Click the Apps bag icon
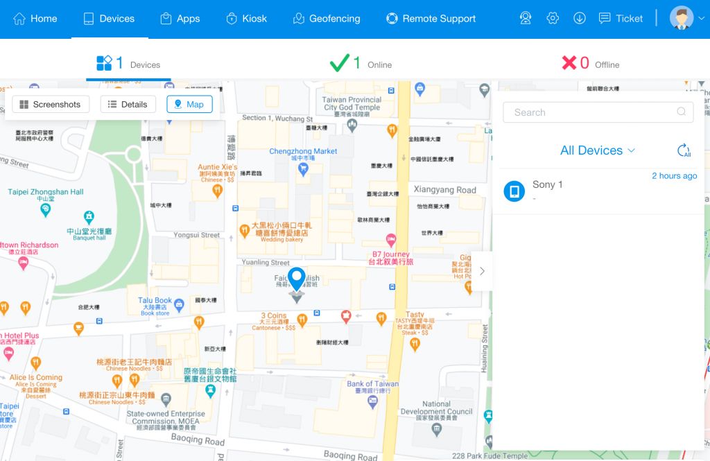 coord(166,19)
